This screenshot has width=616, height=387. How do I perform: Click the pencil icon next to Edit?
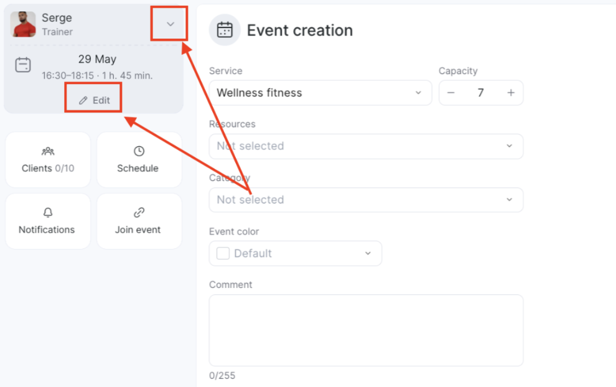(x=83, y=101)
